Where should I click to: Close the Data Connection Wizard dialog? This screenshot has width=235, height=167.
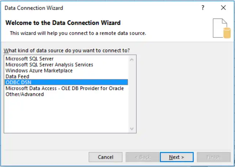pos(223,8)
